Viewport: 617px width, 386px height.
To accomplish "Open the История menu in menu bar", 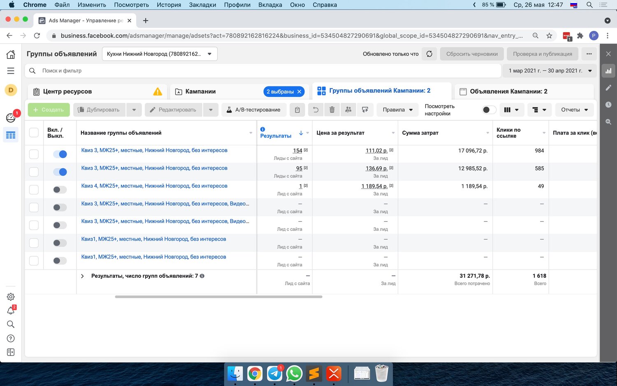I will (169, 5).
